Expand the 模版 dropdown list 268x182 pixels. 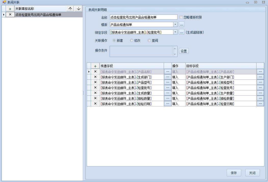pyautogui.click(x=175, y=25)
